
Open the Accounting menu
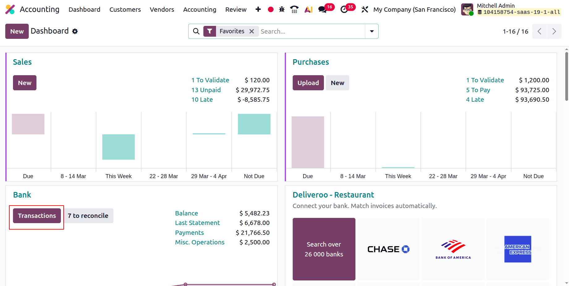tap(199, 9)
